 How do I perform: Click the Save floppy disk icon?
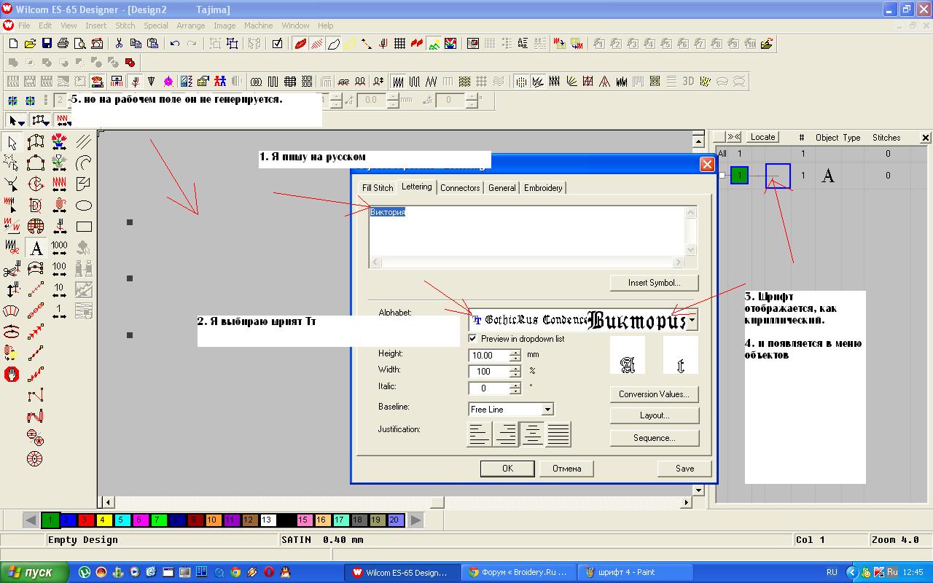(47, 44)
